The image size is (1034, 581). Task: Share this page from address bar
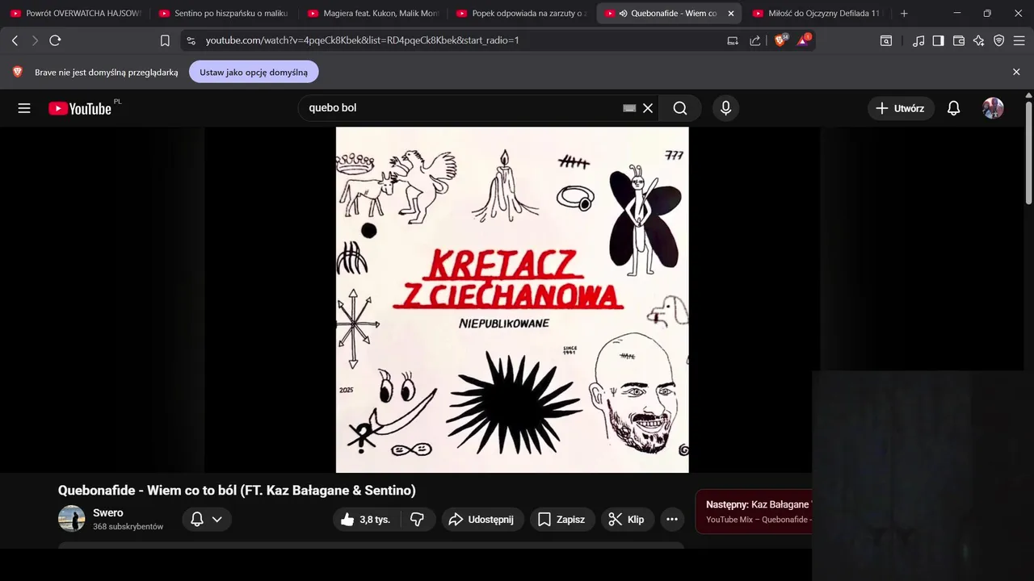point(755,40)
